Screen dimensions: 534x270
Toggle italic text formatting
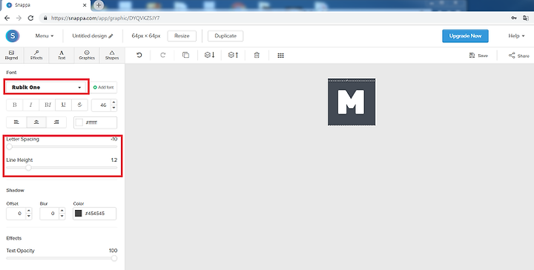tap(31, 105)
